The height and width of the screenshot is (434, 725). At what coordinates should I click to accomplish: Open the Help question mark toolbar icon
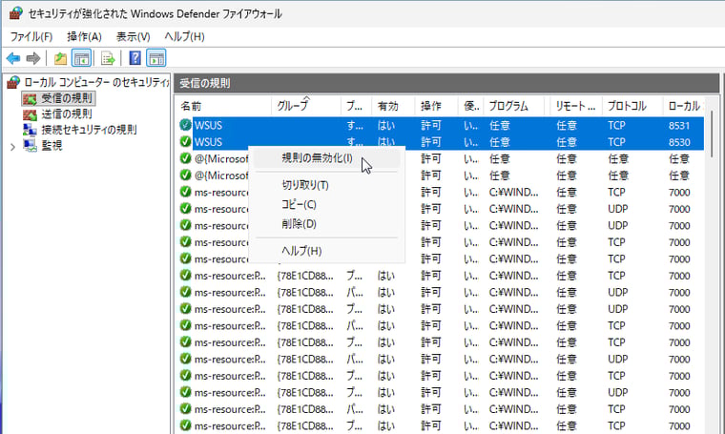[135, 58]
